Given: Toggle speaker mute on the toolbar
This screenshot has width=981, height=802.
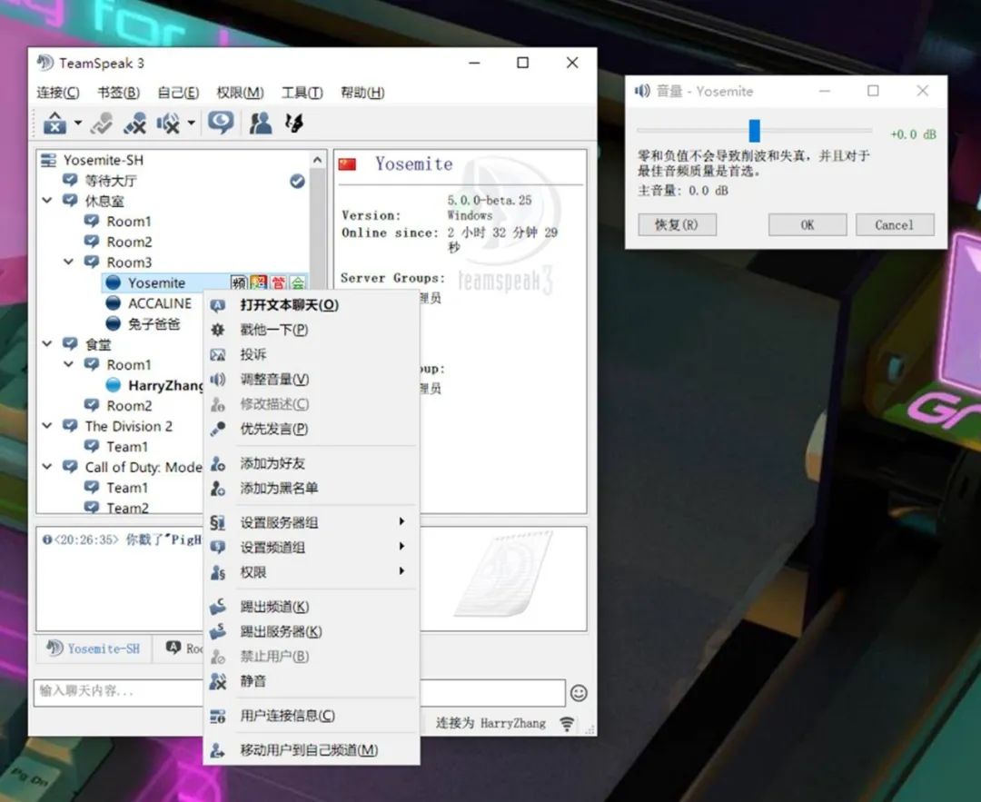Looking at the screenshot, I should click(x=168, y=124).
